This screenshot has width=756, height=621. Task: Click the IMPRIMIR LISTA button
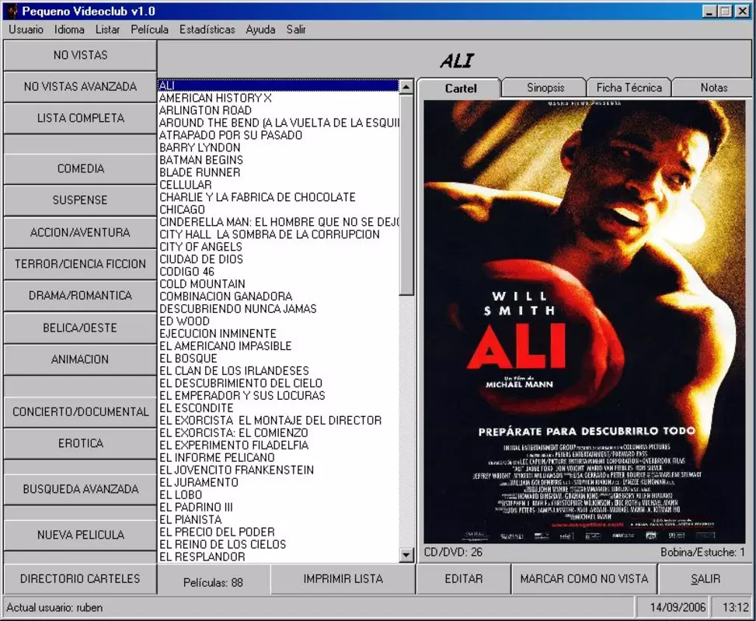(343, 578)
